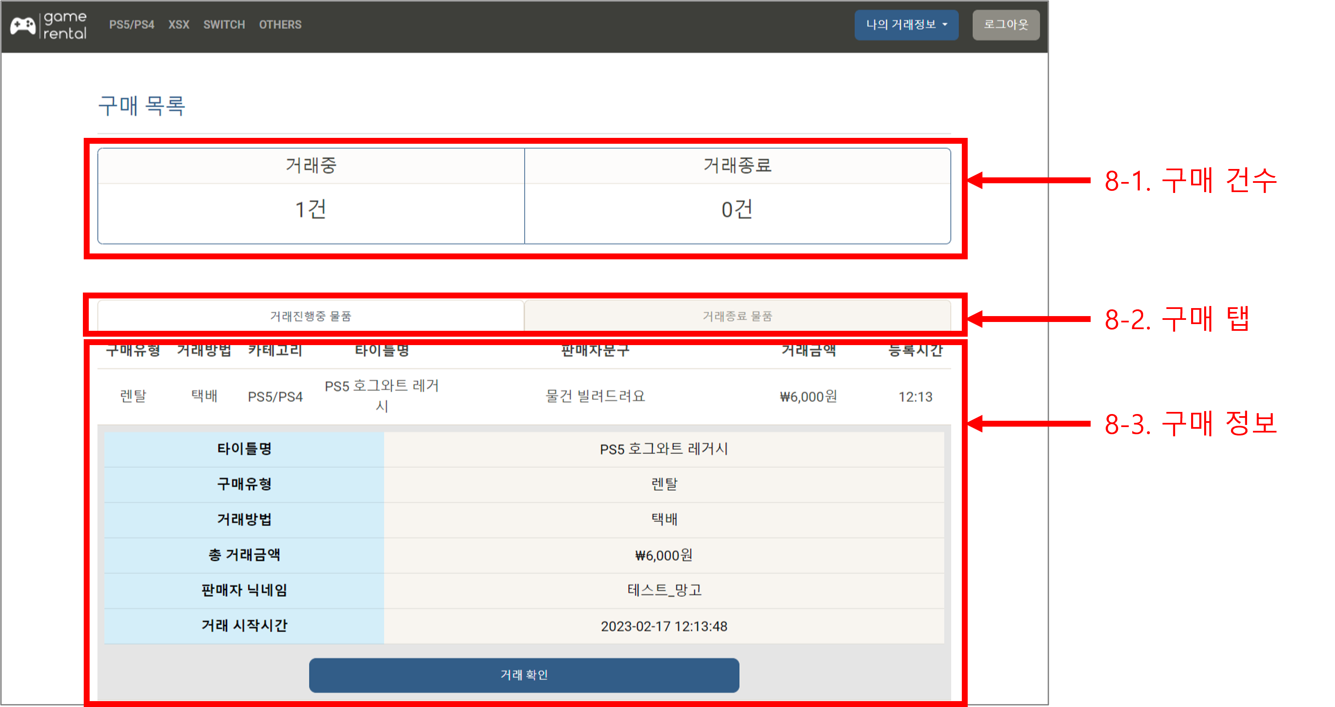Select the PS5 호그와트 레거시 purchase row

click(383, 396)
